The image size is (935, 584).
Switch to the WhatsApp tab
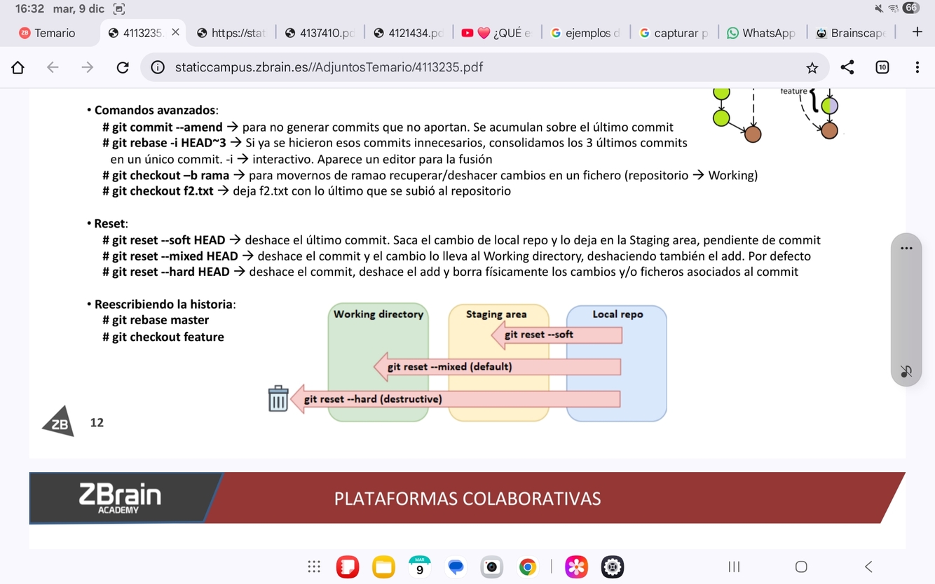(x=762, y=33)
